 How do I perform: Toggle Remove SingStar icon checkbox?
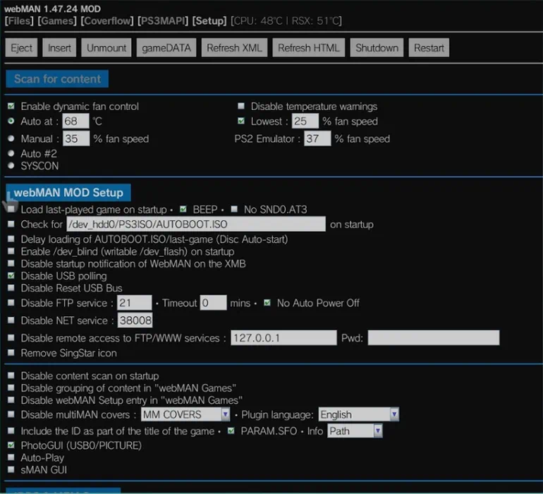(x=11, y=353)
